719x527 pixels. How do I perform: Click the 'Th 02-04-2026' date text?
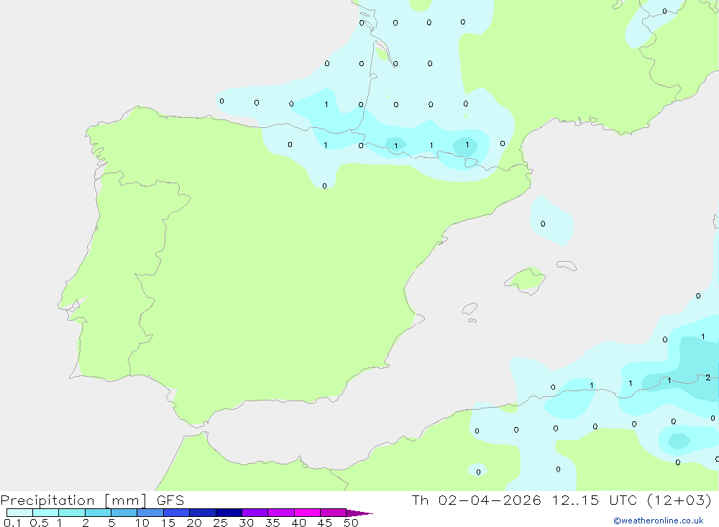click(476, 500)
